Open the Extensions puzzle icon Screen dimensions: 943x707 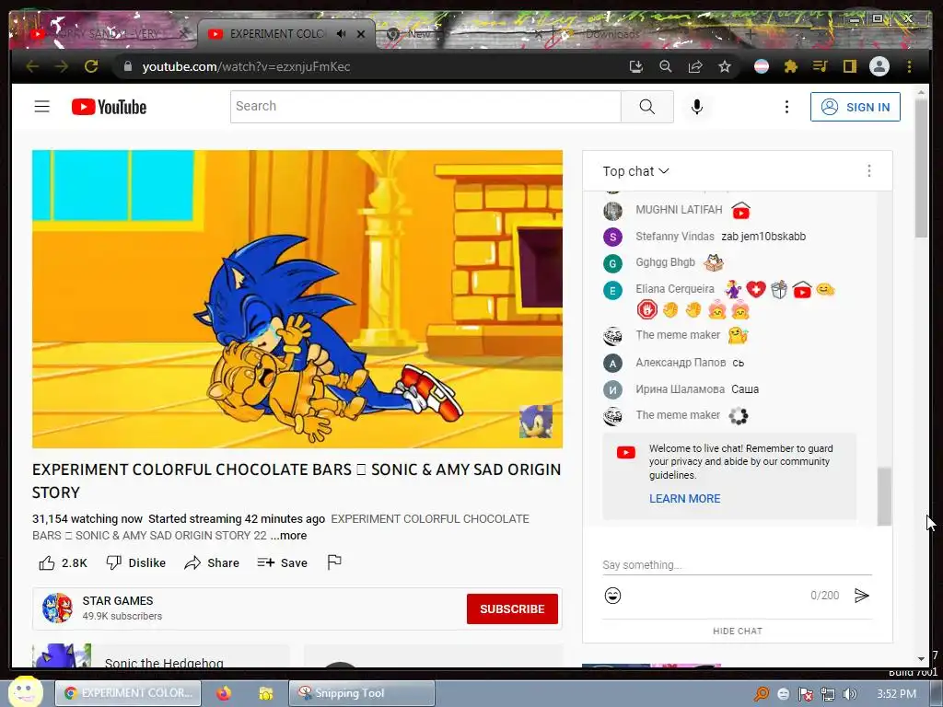click(791, 66)
